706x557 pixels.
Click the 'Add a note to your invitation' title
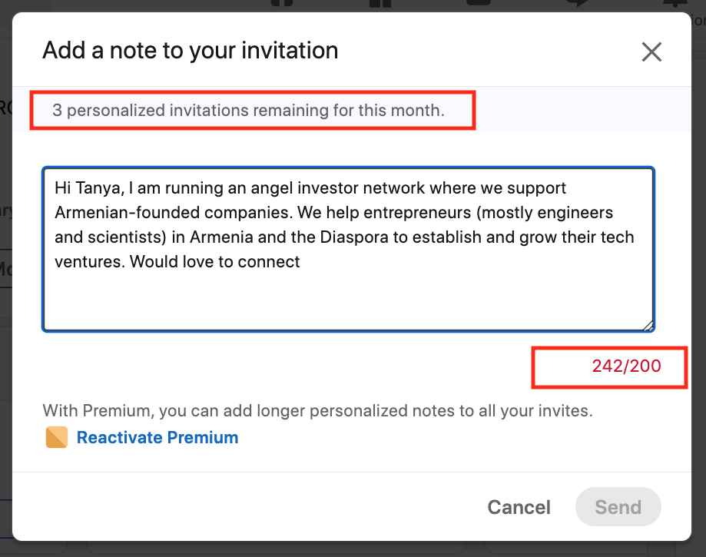[x=190, y=51]
